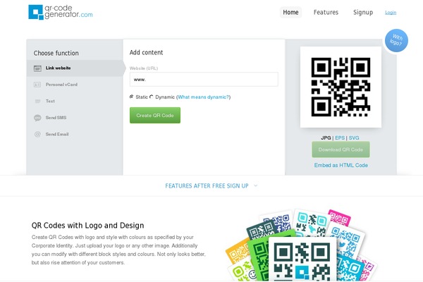Click the colorful QR codes sample collage
The image size is (423, 282).
click(301, 245)
